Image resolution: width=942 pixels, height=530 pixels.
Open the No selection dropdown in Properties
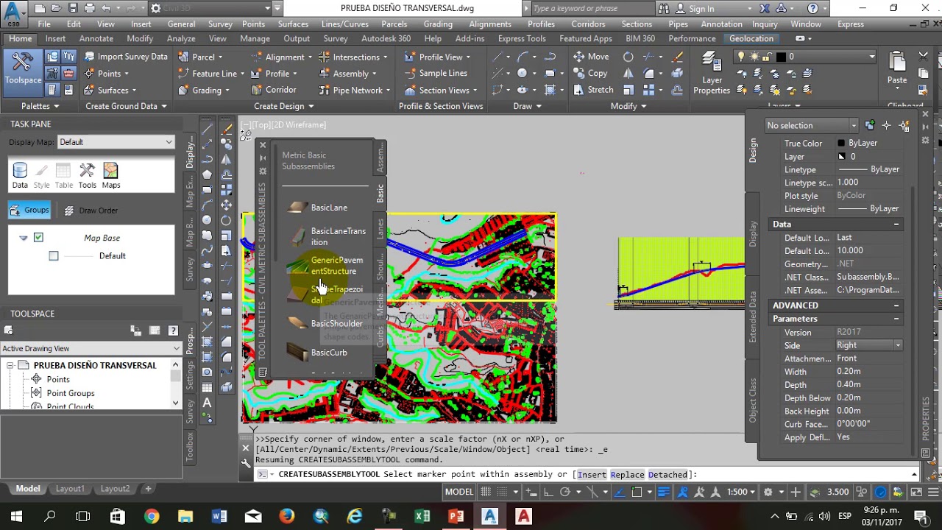pyautogui.click(x=812, y=125)
